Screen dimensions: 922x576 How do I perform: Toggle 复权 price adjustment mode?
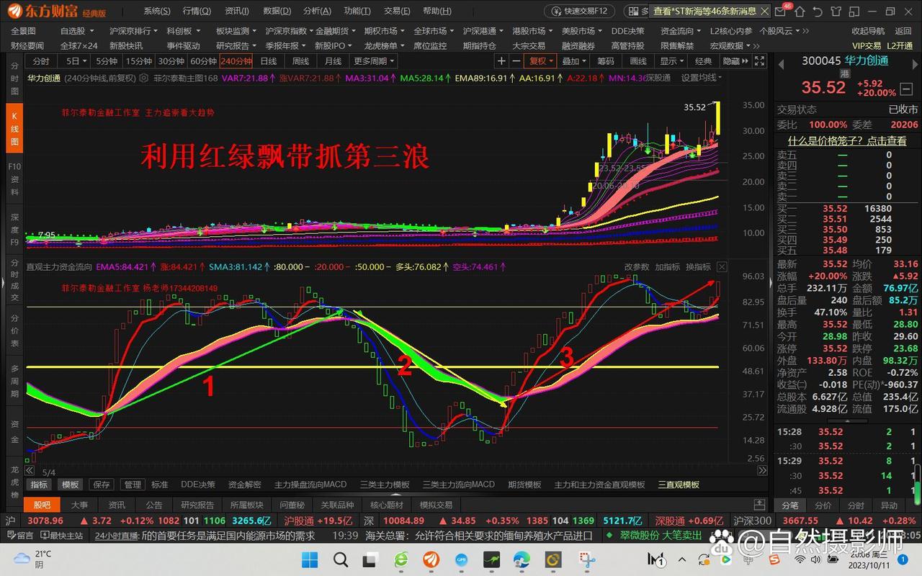pos(538,61)
